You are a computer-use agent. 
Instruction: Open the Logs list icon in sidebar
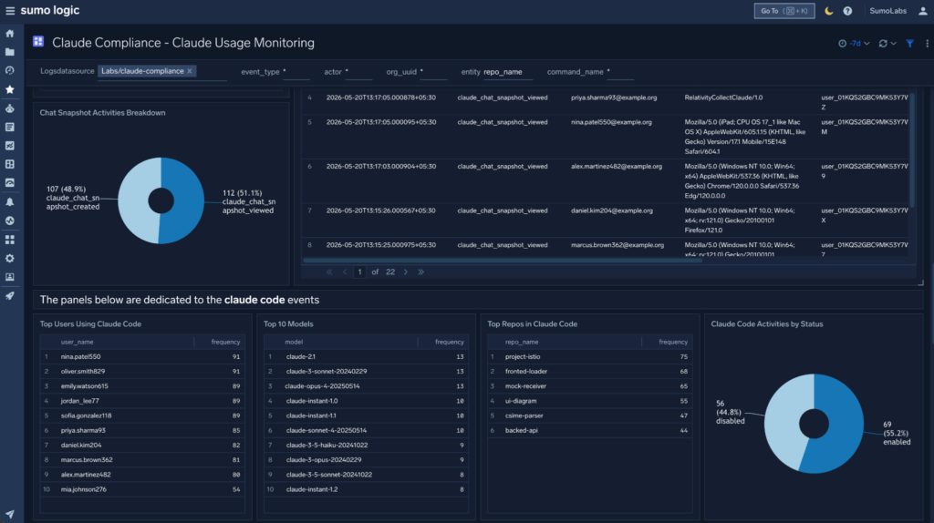click(10, 127)
